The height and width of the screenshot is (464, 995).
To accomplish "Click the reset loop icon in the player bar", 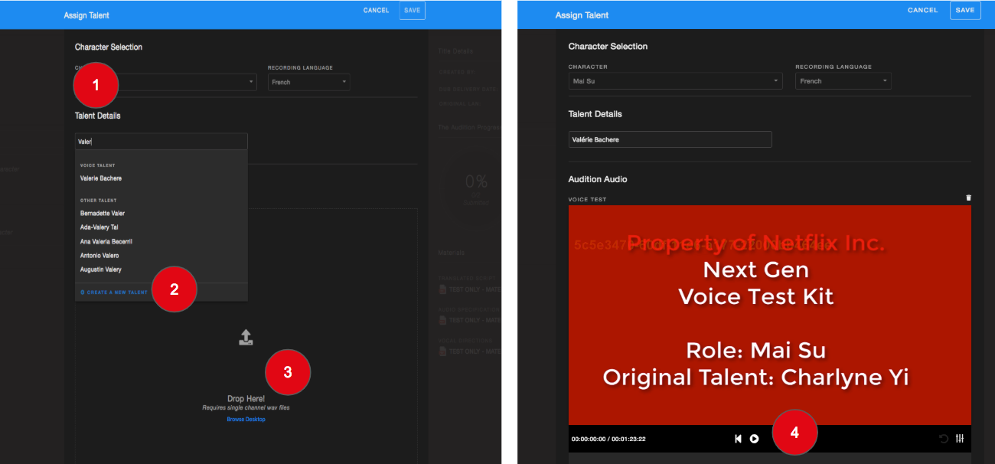I will (x=944, y=439).
